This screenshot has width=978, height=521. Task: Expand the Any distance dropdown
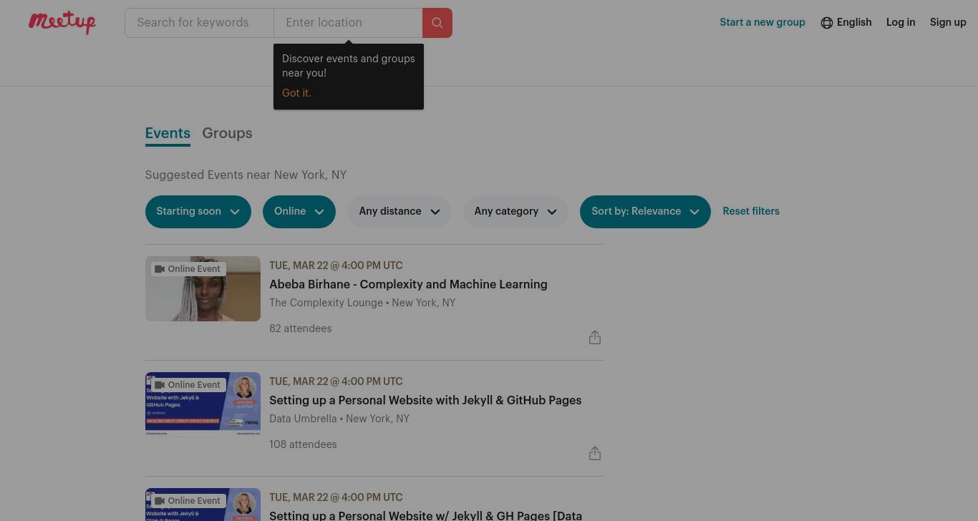400,212
